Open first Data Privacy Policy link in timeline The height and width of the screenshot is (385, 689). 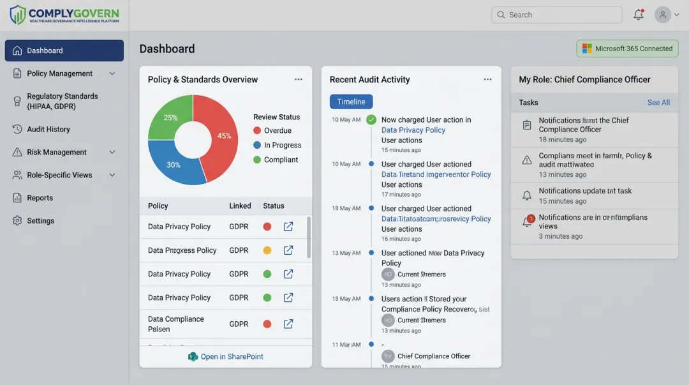click(413, 130)
